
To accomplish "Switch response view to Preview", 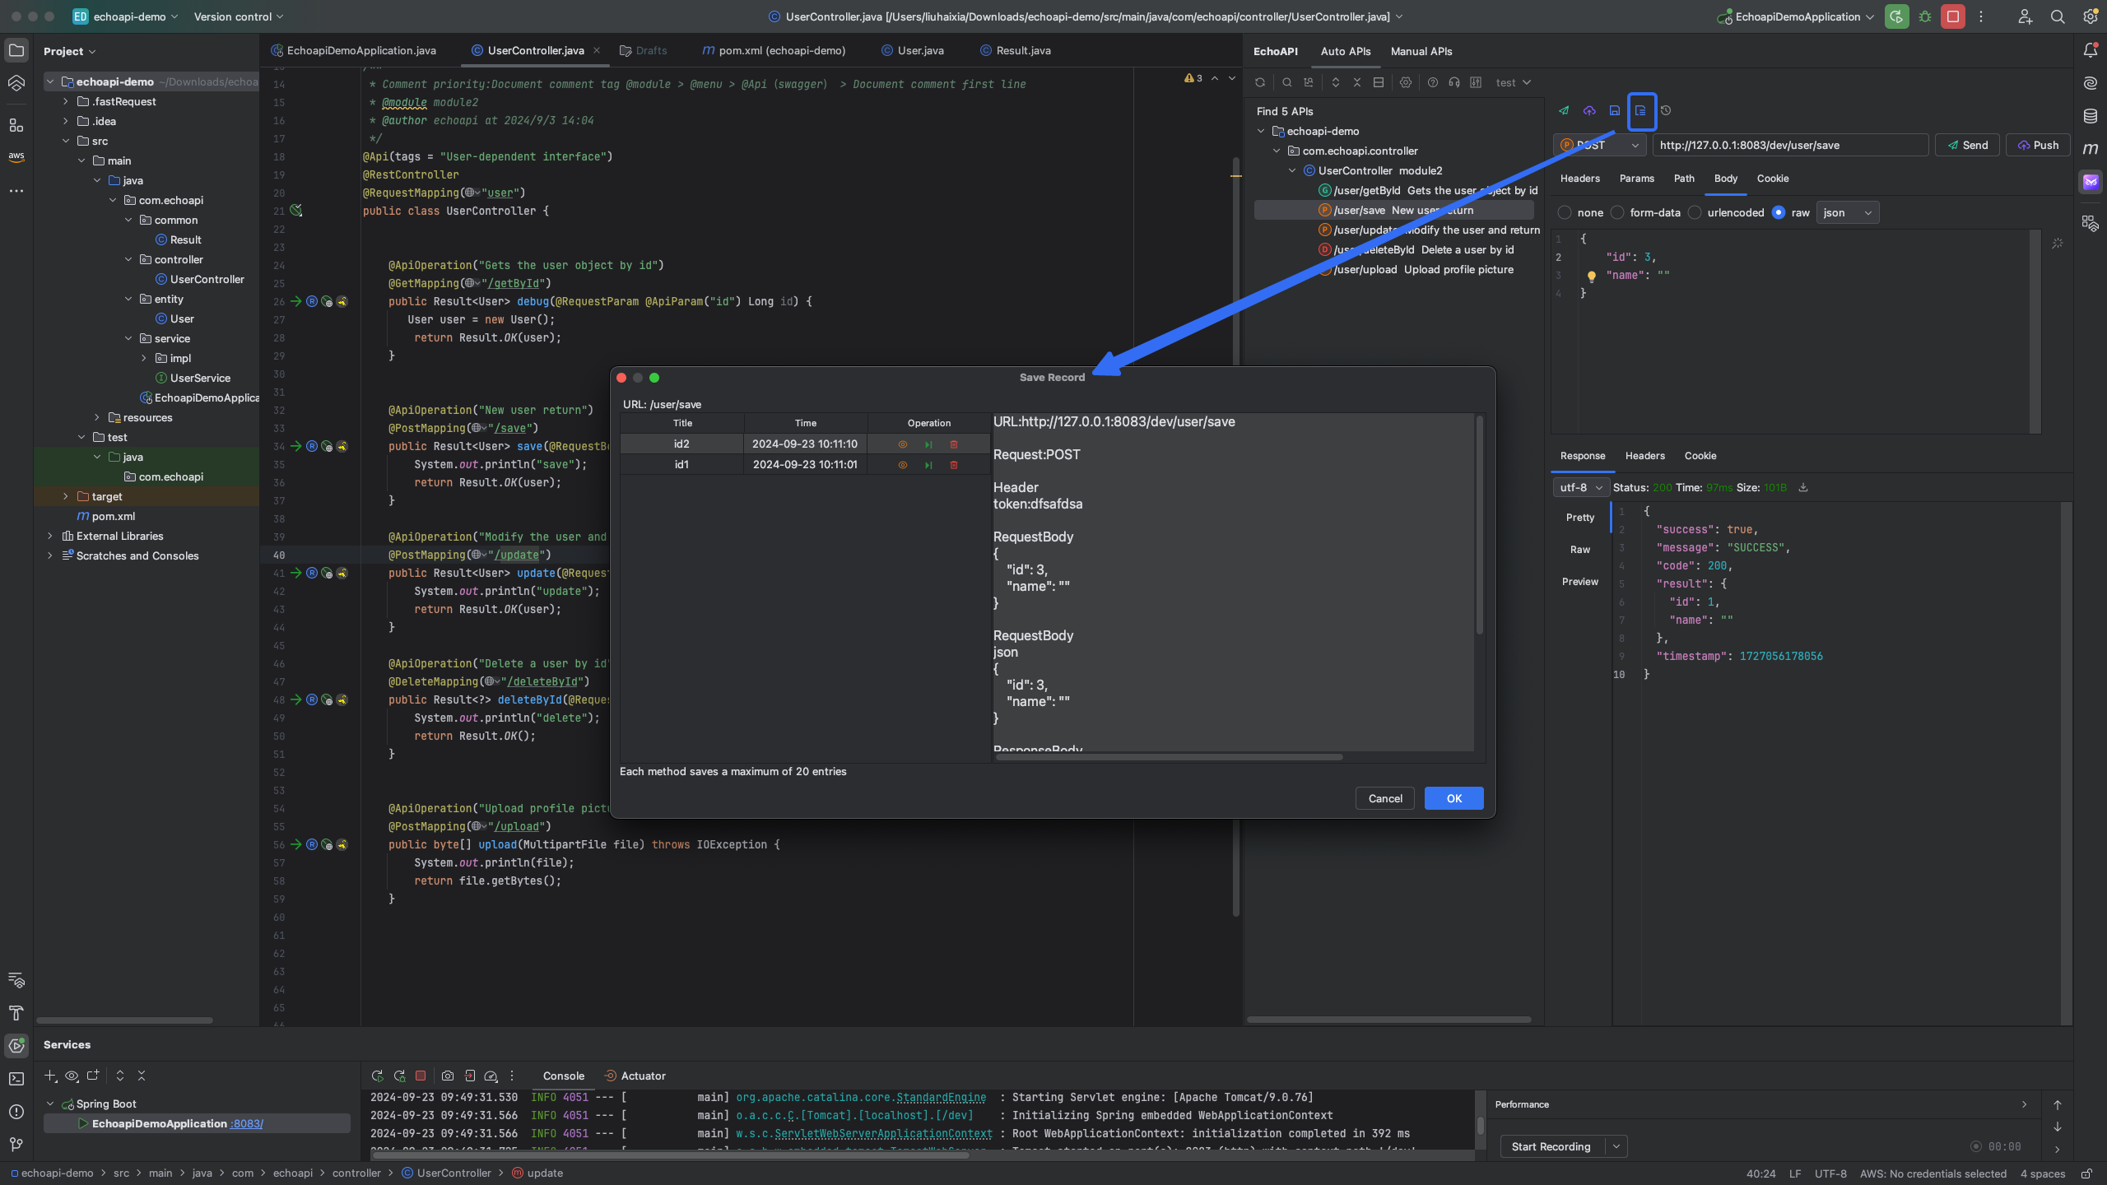I will (1579, 582).
